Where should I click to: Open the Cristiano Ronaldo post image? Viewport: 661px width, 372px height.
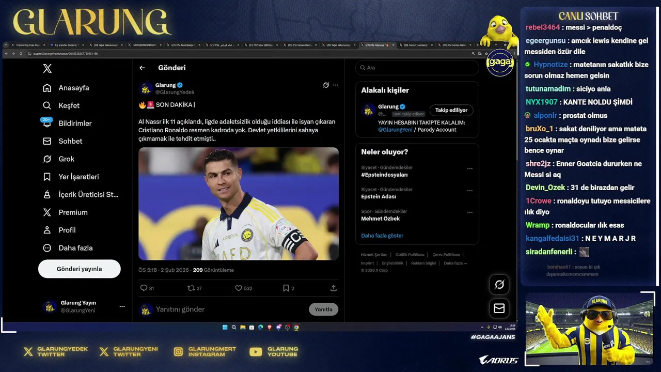[x=239, y=204]
